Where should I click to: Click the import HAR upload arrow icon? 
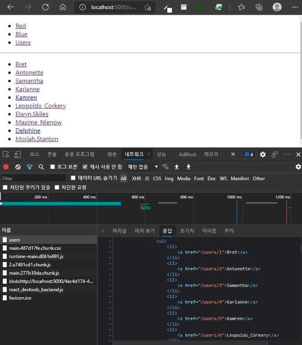pyautogui.click(x=177, y=167)
